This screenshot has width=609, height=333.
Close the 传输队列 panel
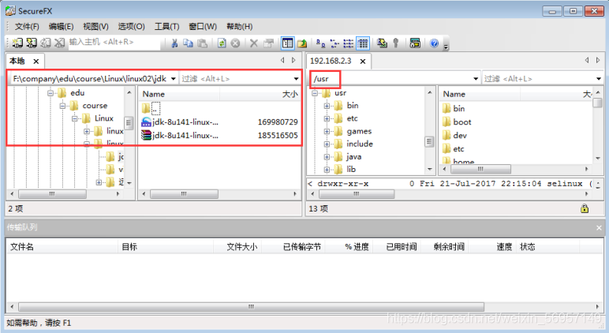pyautogui.click(x=599, y=228)
